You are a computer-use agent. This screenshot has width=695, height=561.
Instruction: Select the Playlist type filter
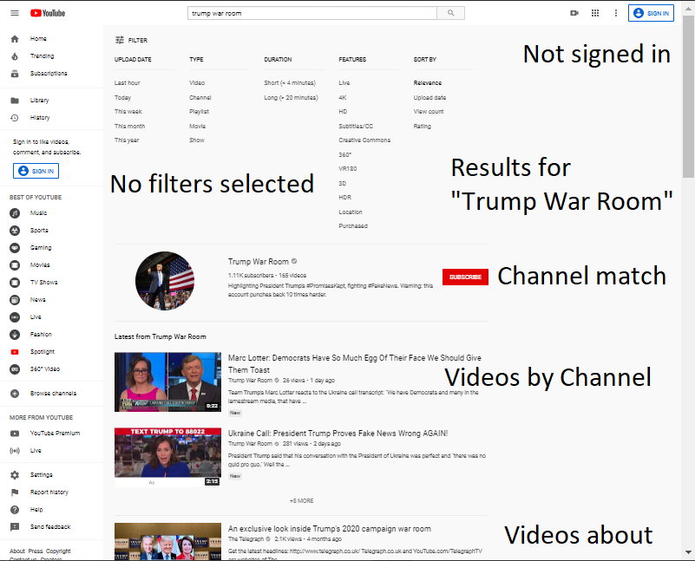(x=199, y=112)
